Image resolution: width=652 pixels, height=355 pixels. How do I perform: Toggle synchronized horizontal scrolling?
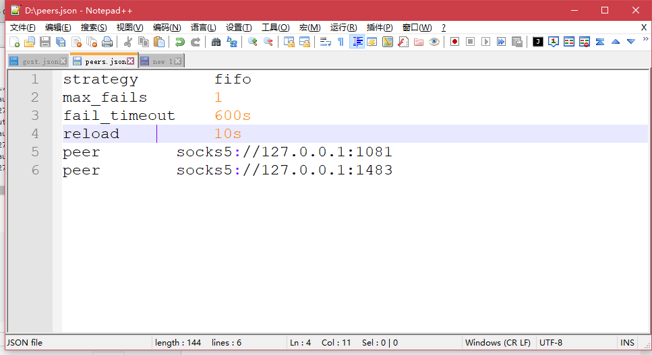[305, 42]
